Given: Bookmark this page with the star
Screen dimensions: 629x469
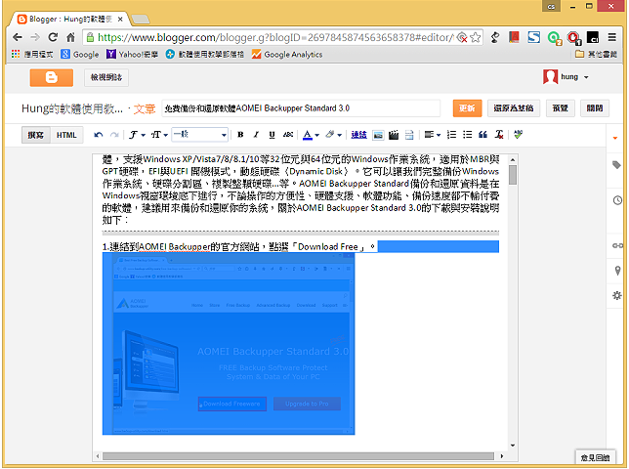Looking at the screenshot, I should click(476, 37).
